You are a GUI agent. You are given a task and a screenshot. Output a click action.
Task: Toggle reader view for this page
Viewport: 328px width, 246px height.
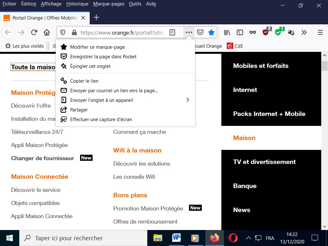coord(172,32)
